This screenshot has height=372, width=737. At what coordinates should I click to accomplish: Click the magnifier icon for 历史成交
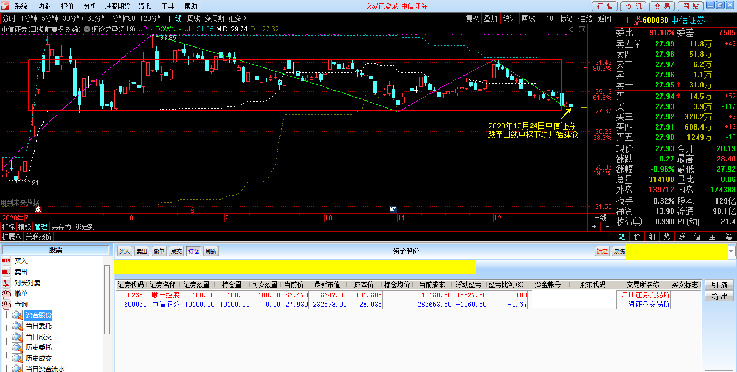18,359
